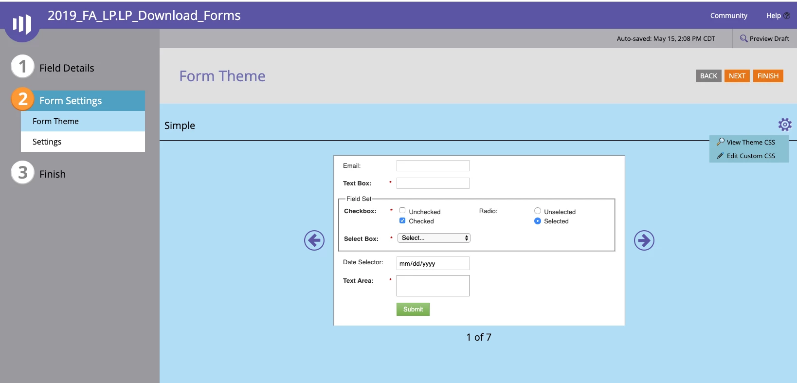Click the orange NEXT button
797x383 pixels.
point(737,76)
